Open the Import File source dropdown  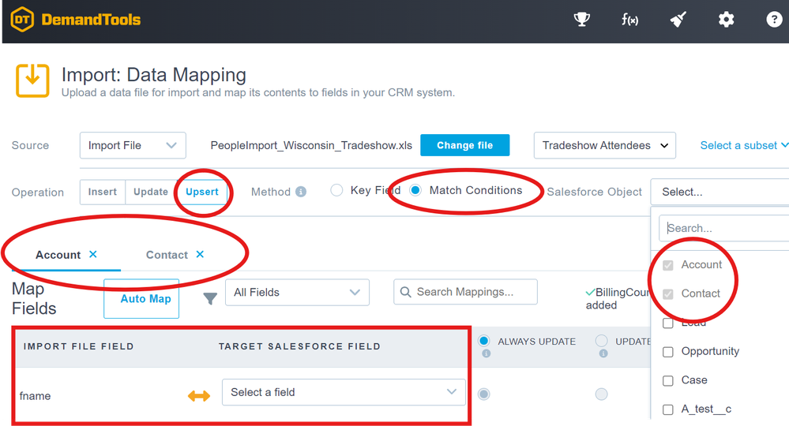click(x=132, y=145)
